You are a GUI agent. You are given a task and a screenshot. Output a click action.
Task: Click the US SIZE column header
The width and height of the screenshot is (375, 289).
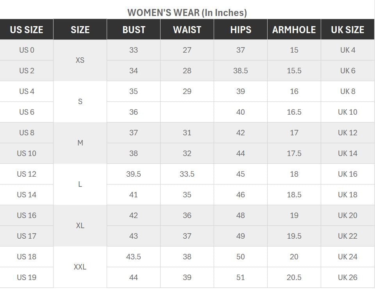27,30
